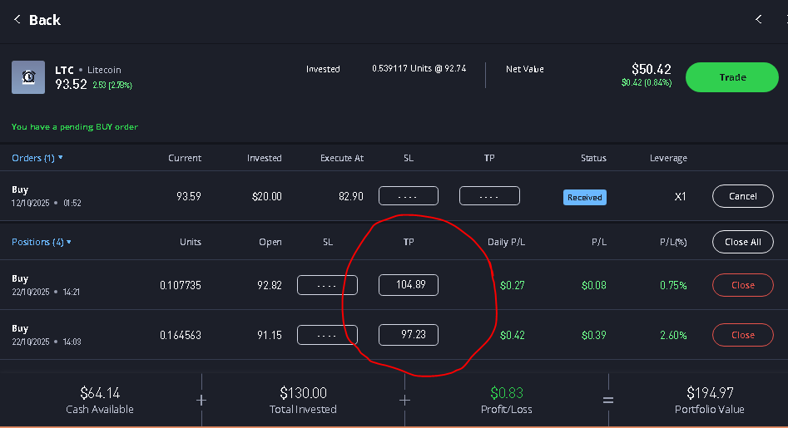Edit the take profit value 97.23
788x428 pixels.
[x=408, y=335]
